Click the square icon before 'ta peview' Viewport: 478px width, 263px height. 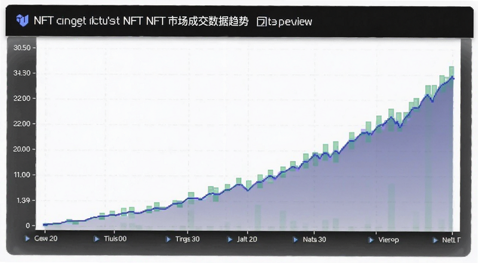click(261, 22)
